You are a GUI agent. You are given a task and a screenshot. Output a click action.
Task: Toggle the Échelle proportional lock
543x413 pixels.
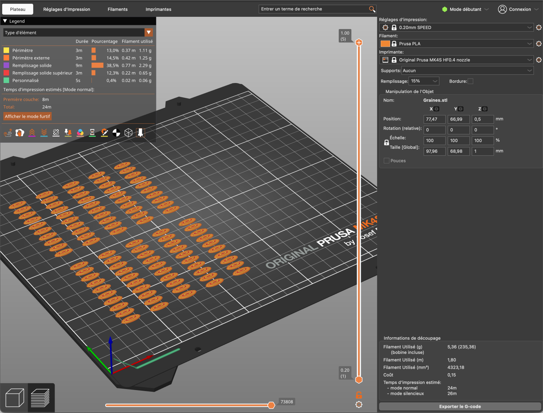(x=386, y=142)
